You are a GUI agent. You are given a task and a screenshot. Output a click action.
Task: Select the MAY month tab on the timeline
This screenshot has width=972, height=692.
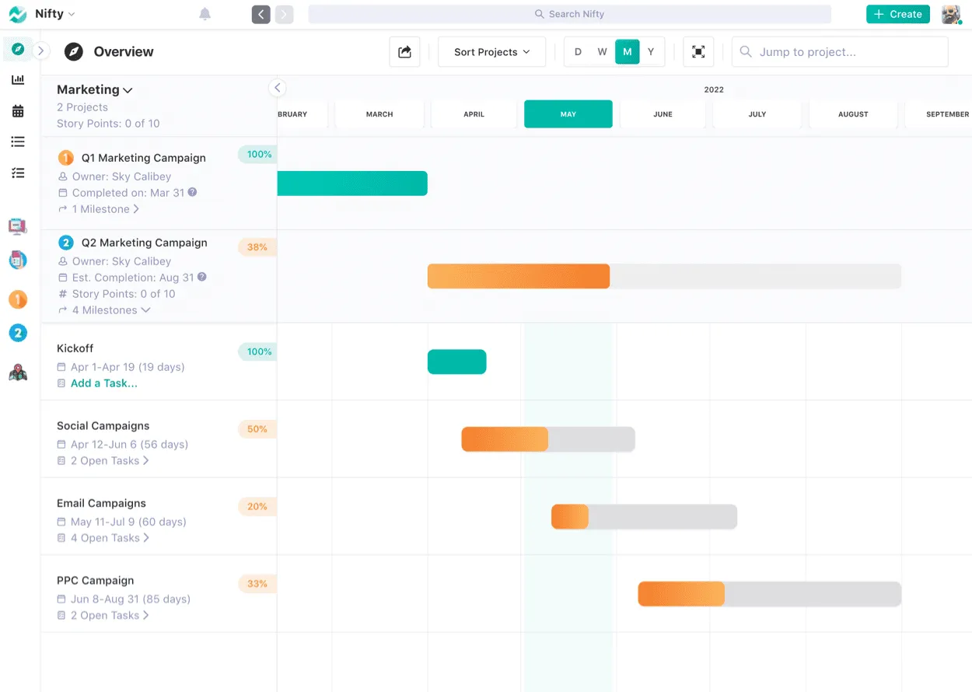click(568, 114)
